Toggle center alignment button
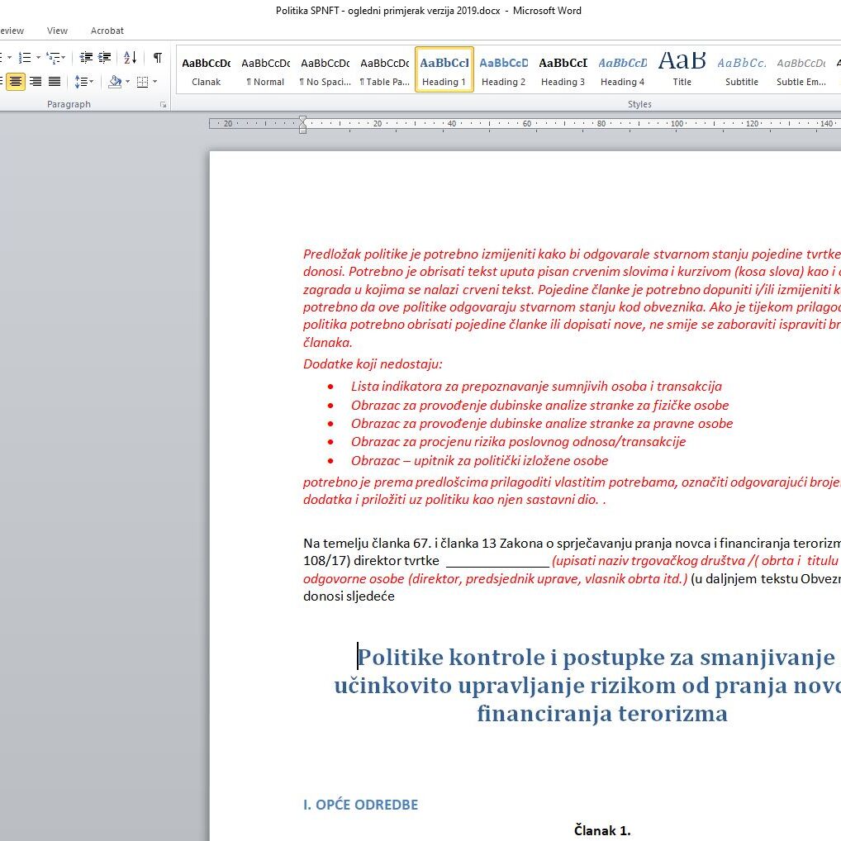Viewport: 841px width, 841px height. (16, 82)
